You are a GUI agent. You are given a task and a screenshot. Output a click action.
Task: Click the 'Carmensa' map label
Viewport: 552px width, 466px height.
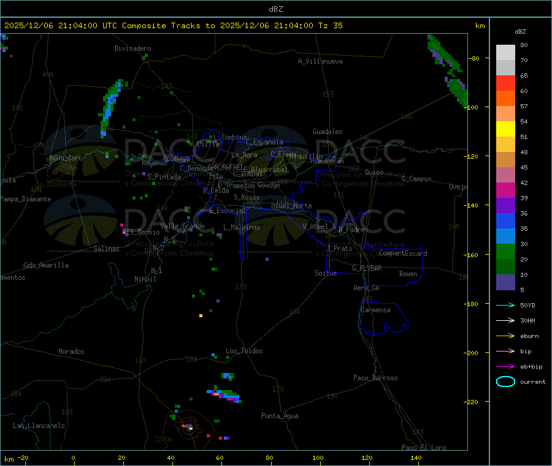pyautogui.click(x=375, y=310)
